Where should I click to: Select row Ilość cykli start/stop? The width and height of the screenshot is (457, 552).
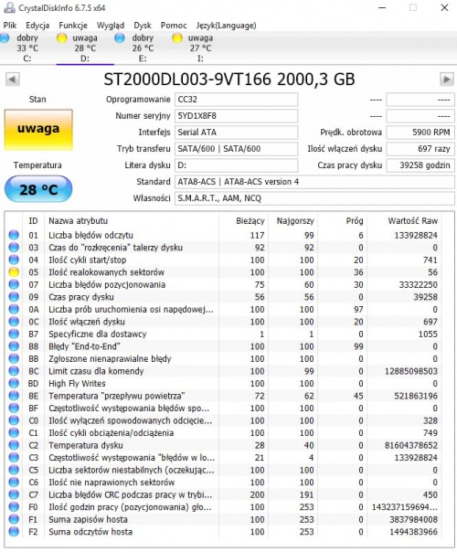[x=224, y=260]
